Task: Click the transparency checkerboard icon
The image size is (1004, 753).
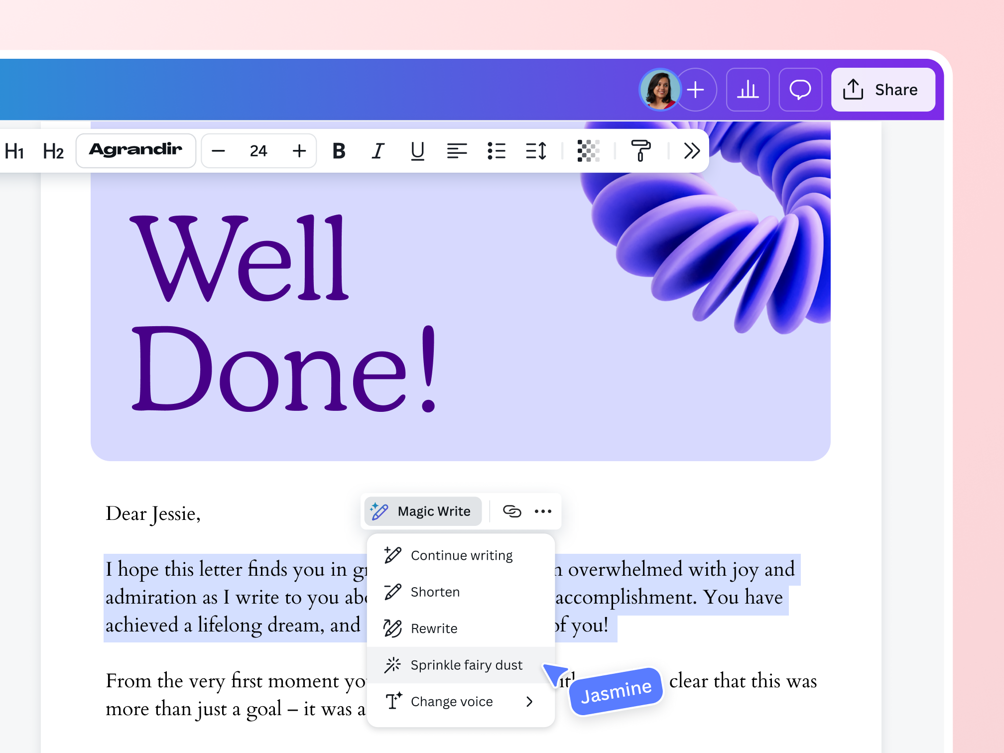Action: [588, 151]
